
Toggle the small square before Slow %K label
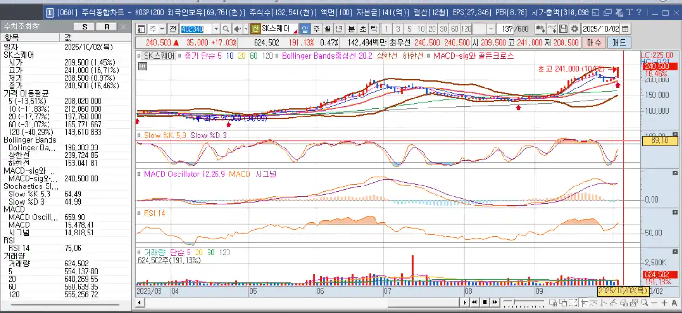click(139, 136)
